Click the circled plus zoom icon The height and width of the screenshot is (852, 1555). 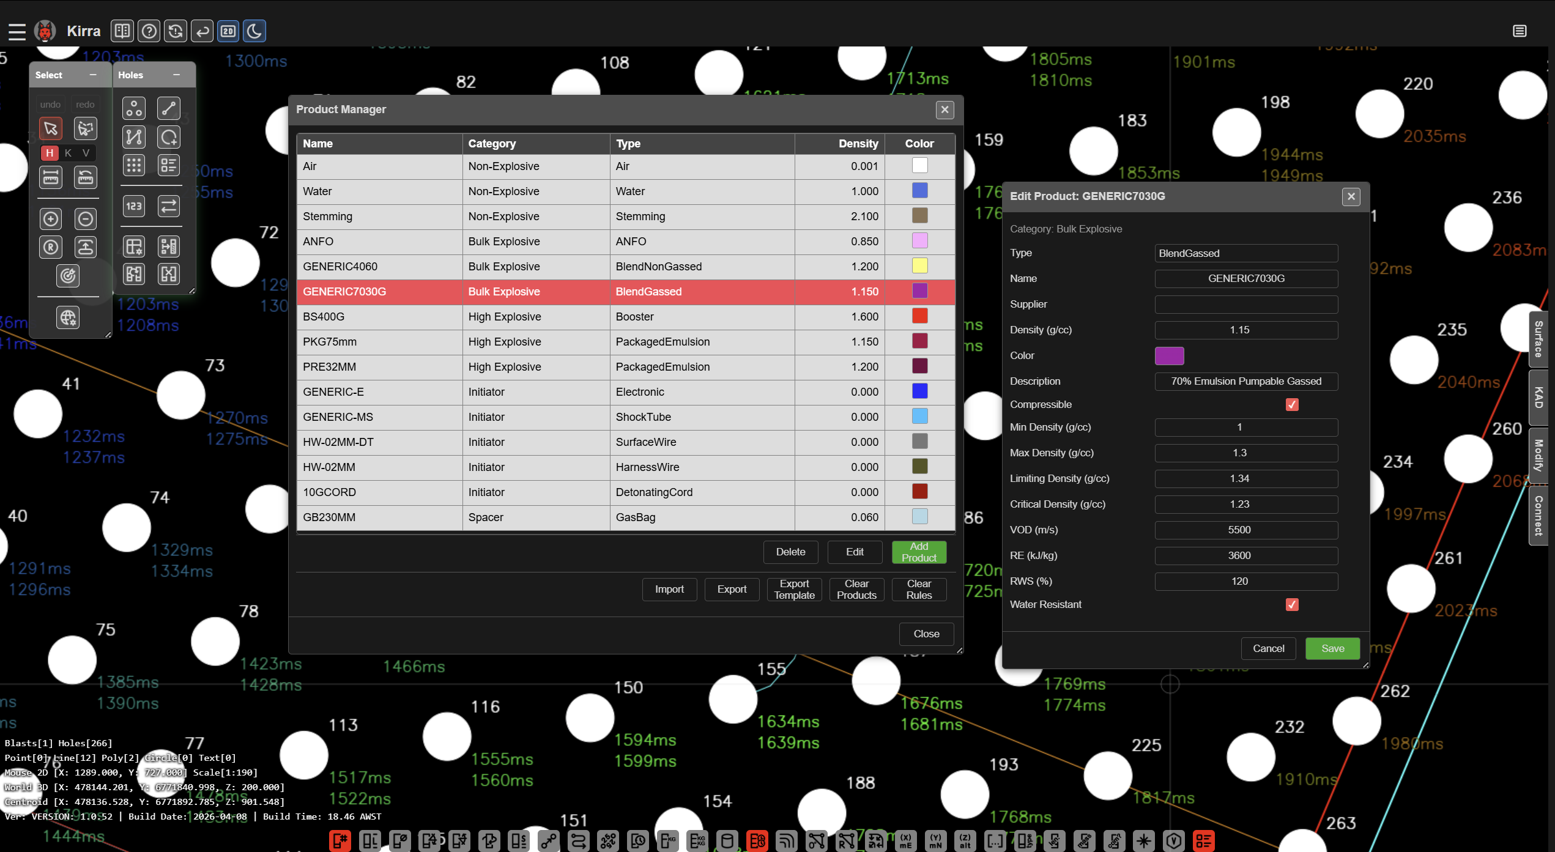[x=51, y=219]
